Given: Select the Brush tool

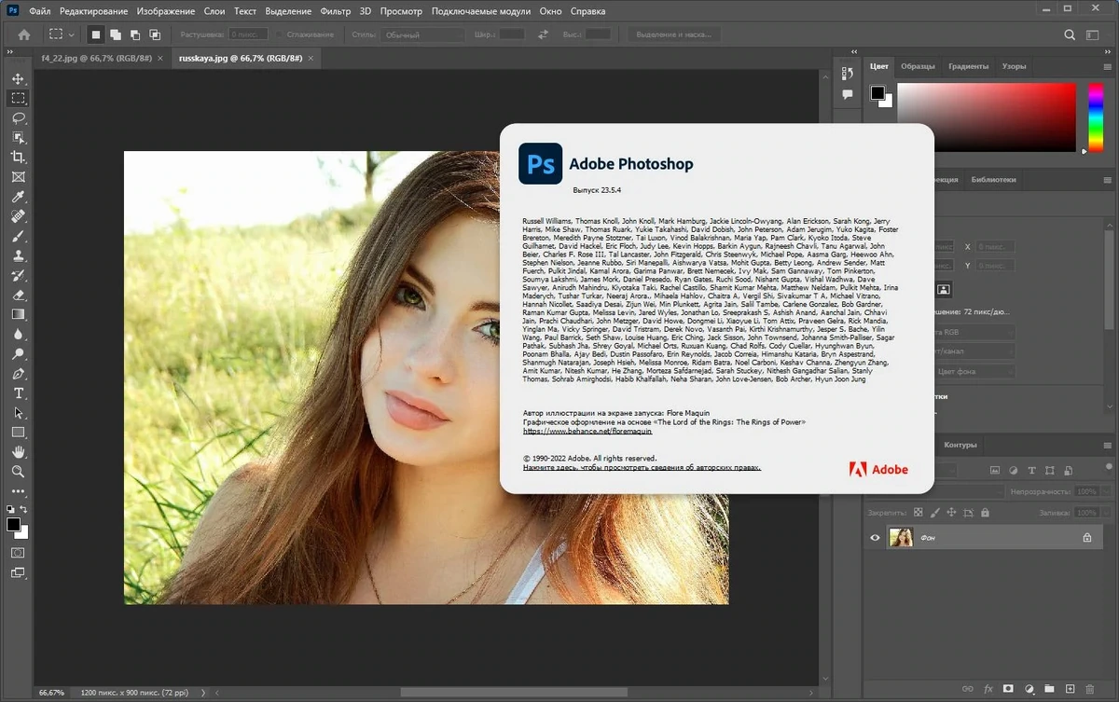Looking at the screenshot, I should 18,236.
